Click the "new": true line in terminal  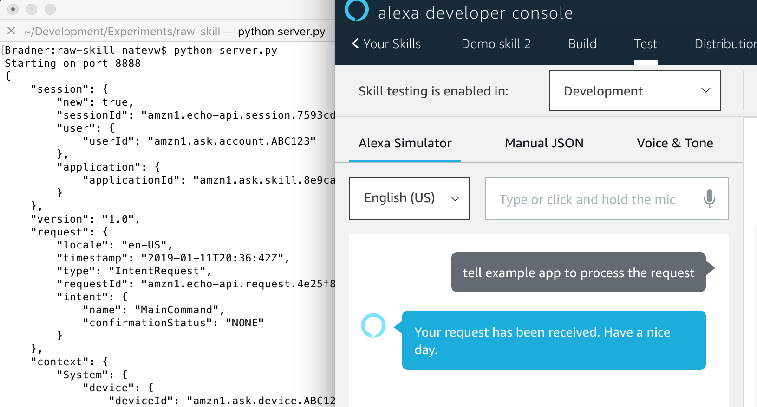pyautogui.click(x=95, y=102)
